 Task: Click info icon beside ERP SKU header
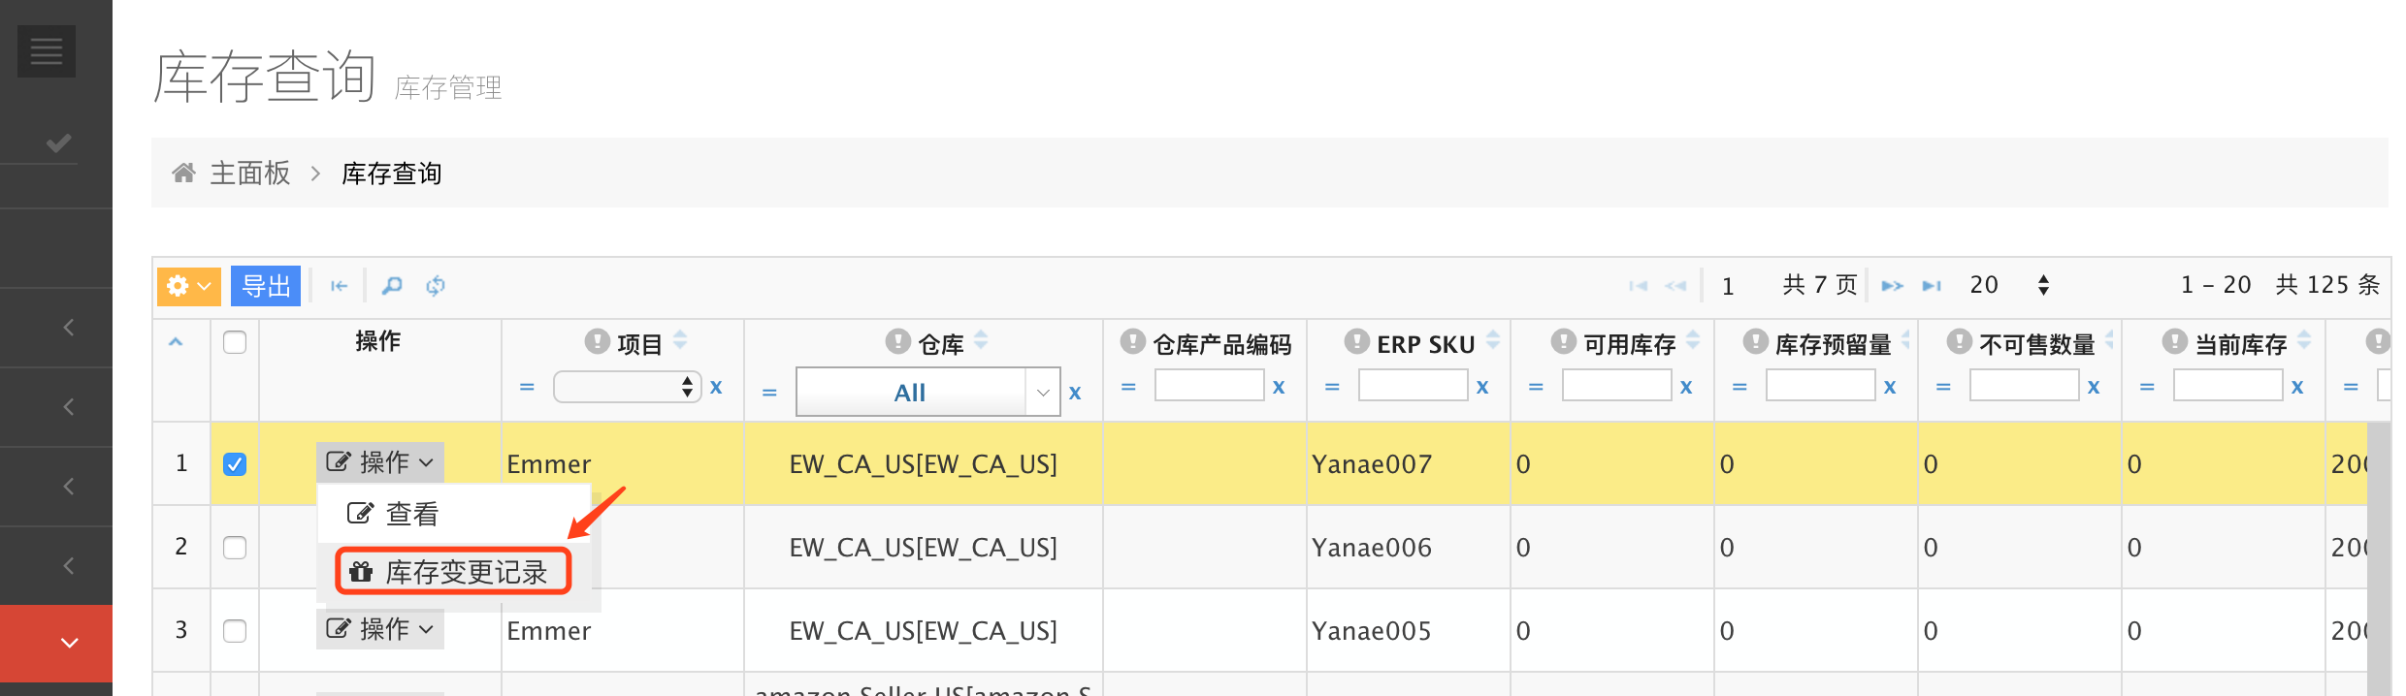[1356, 341]
